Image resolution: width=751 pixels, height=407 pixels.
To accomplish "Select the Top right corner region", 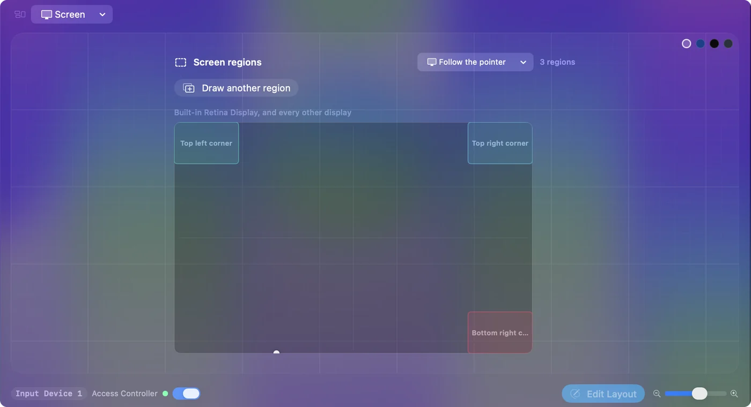I will click(500, 143).
